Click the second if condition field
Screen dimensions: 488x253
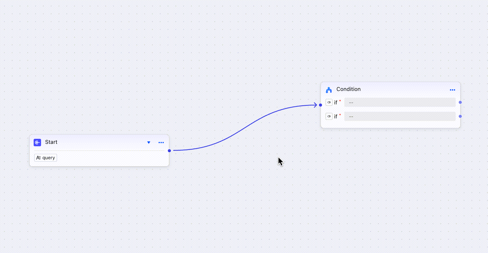tap(400, 116)
